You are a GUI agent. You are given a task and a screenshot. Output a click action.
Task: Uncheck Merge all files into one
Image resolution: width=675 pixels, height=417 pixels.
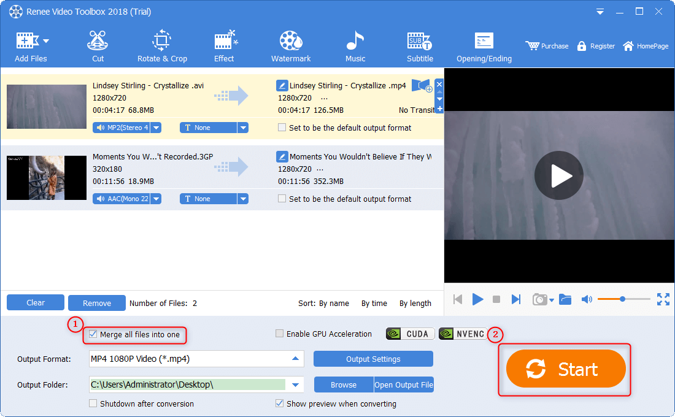[93, 334]
